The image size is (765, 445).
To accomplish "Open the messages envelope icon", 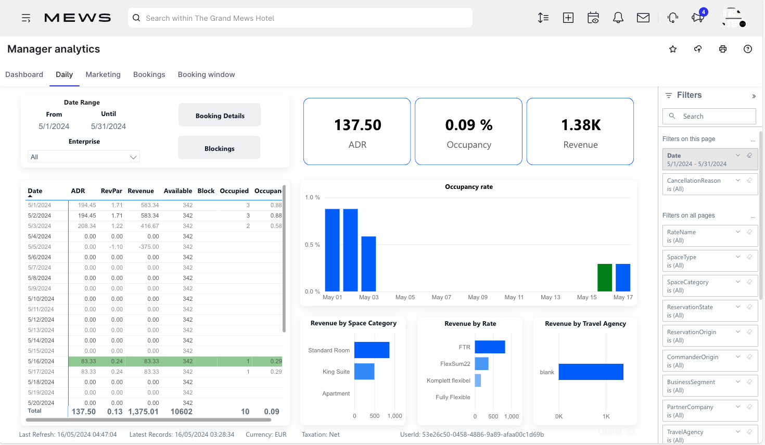I will coord(643,17).
